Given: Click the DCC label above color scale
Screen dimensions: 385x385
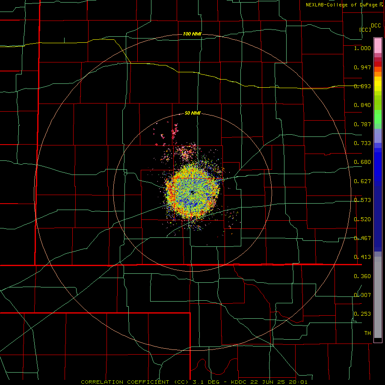Looking at the screenshot, I should 376,26.
